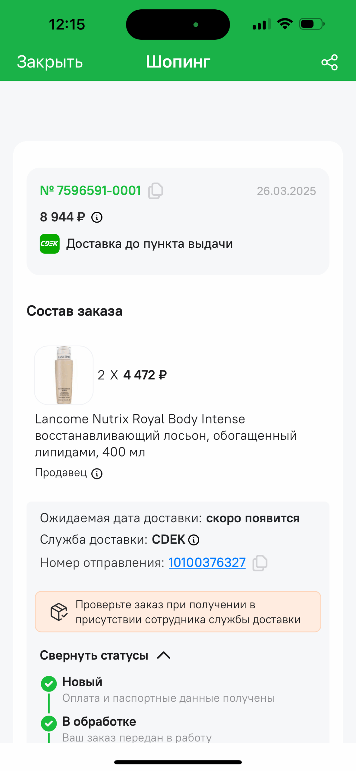
Task: Open tracking link 10100376327
Action: point(207,563)
